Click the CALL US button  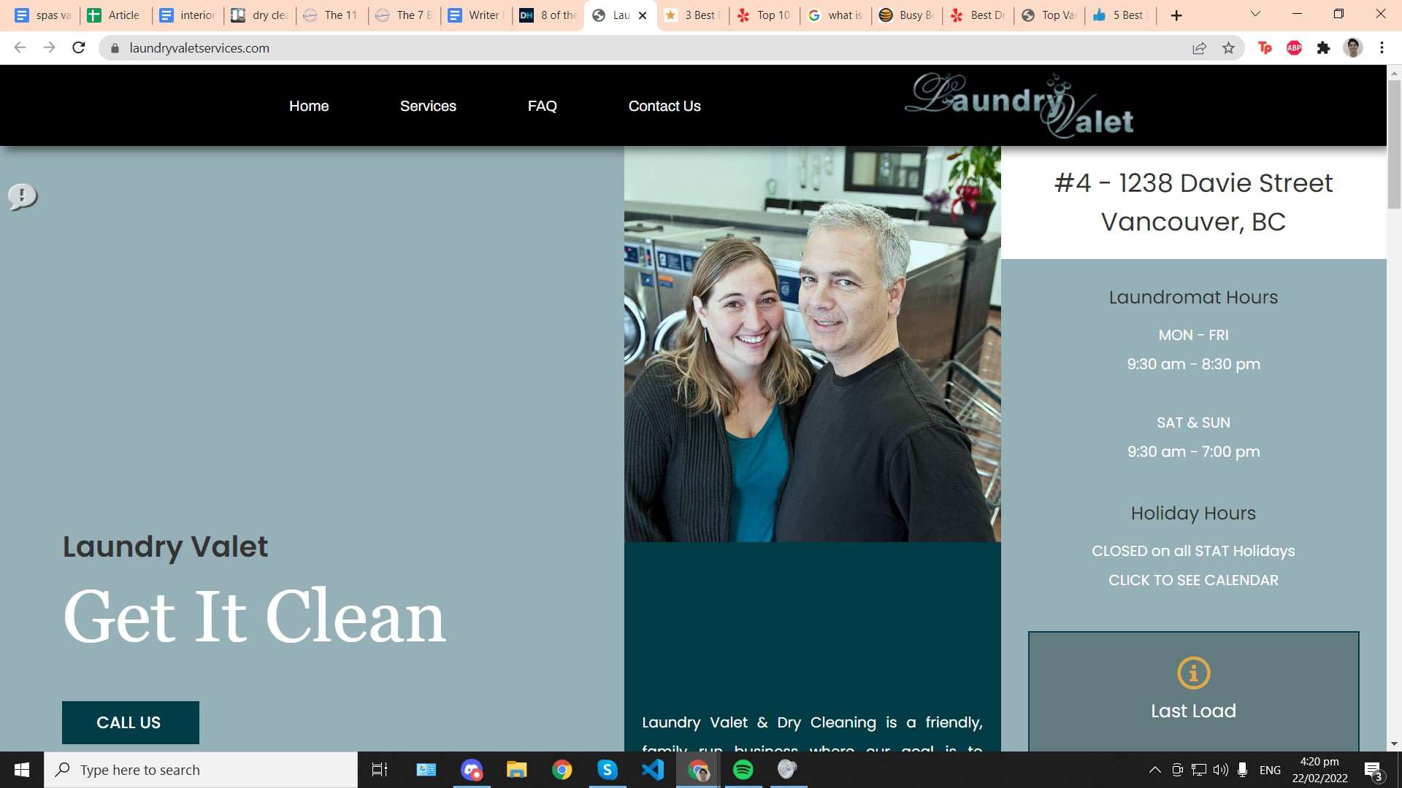tap(130, 722)
